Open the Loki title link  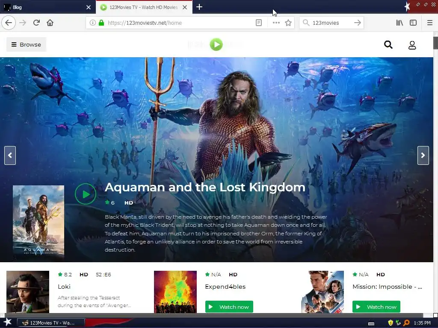click(64, 287)
